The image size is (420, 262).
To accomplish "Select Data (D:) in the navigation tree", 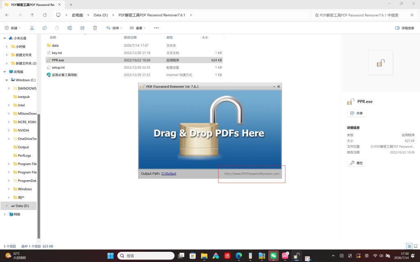I will (x=19, y=206).
